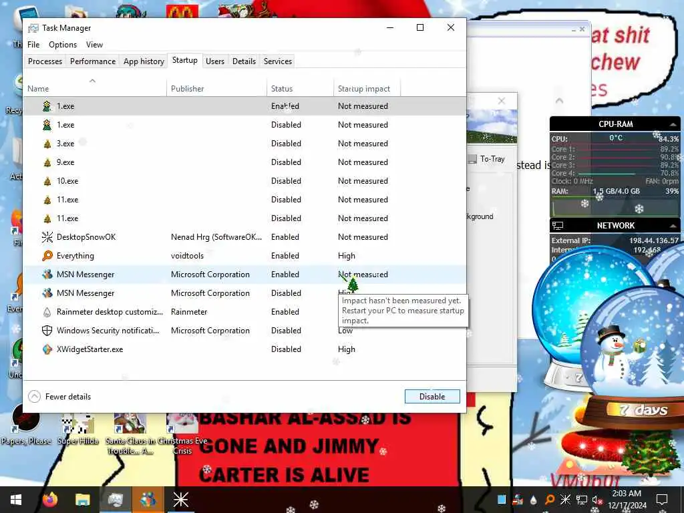Click the muted volume tray icon

pos(596,500)
